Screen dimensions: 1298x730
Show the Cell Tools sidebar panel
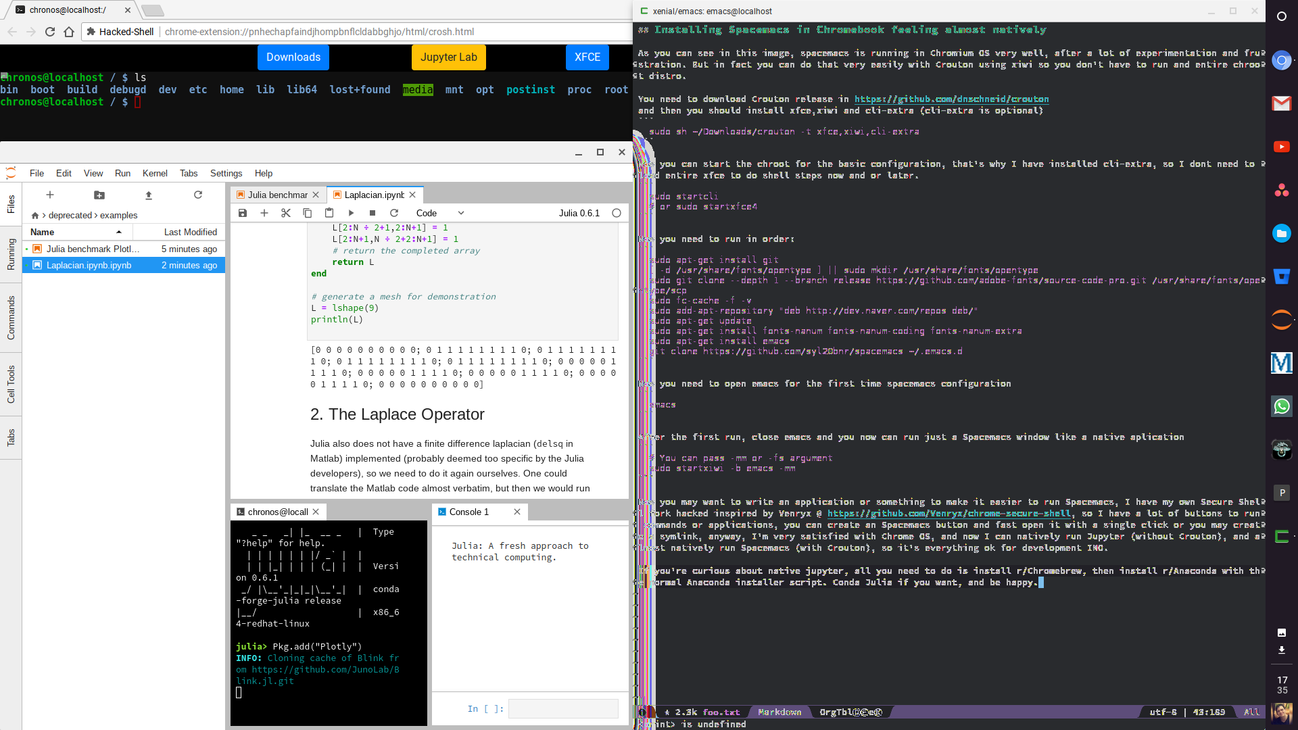11,384
